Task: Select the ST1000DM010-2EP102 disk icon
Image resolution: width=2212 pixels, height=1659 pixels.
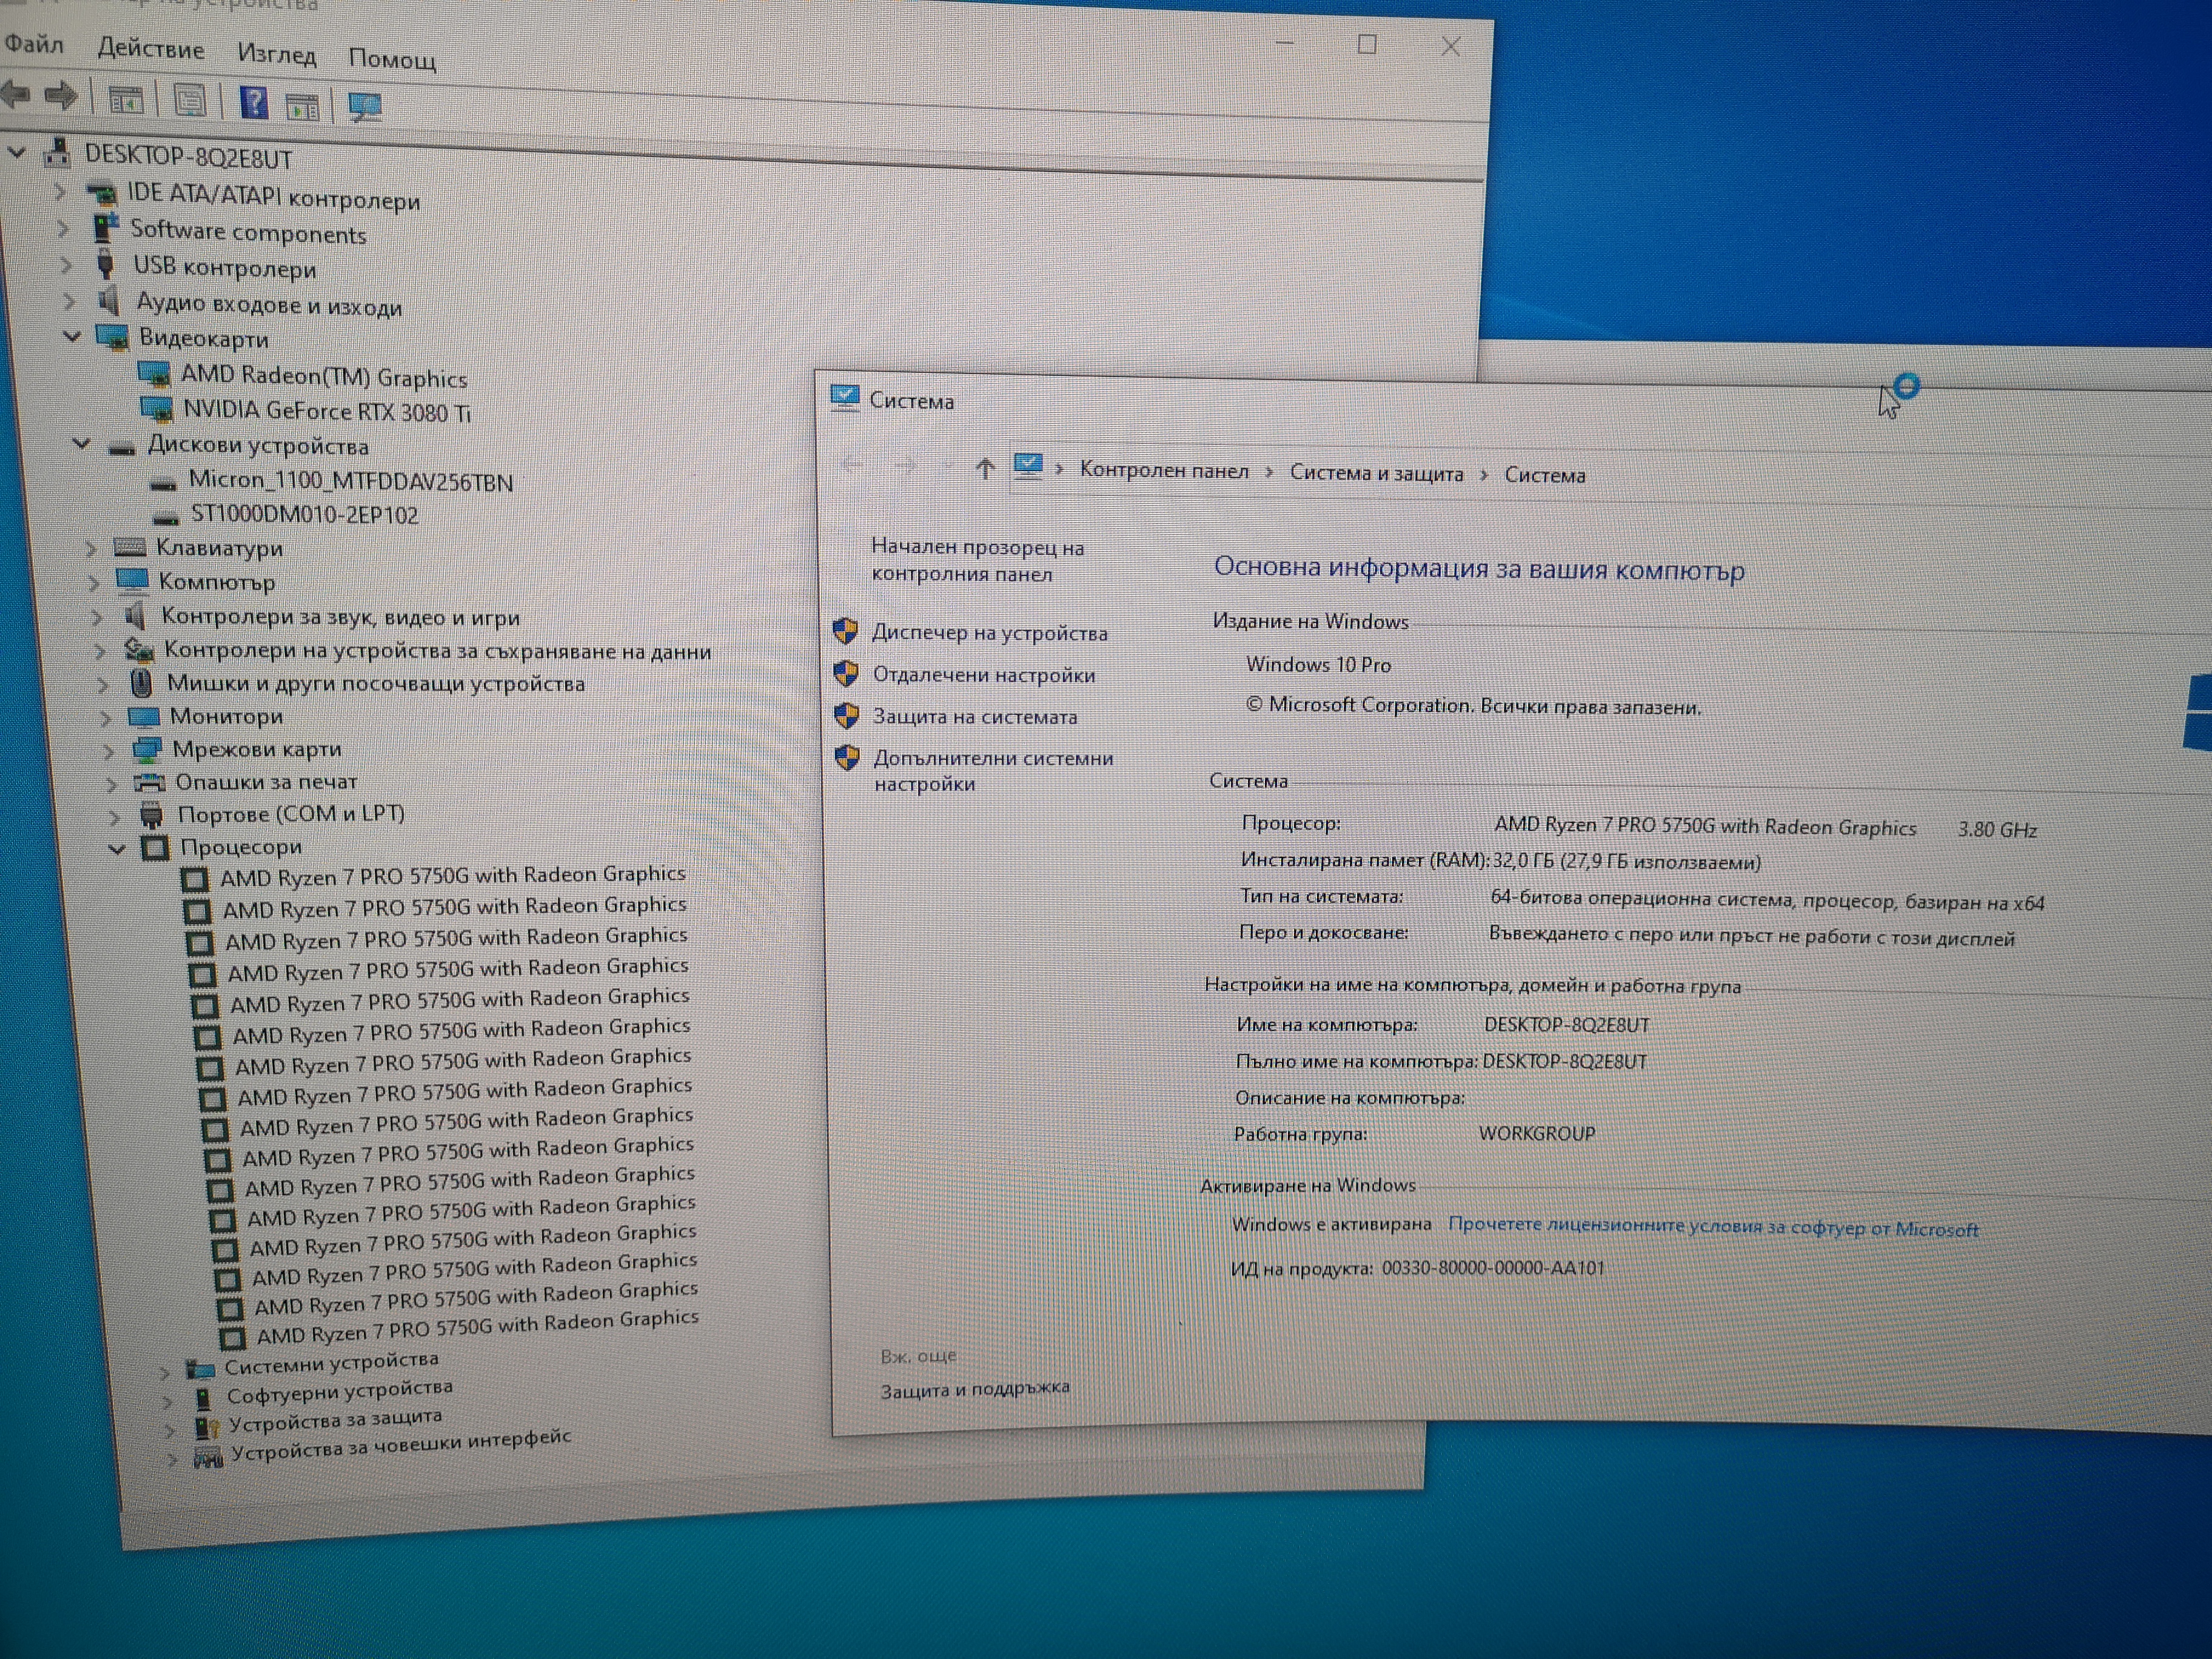Action: point(165,517)
